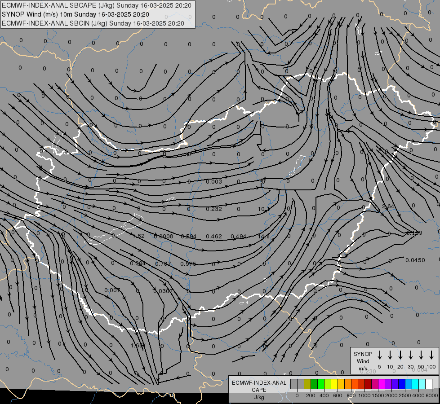Pick the white swatch at 6000 end
Image resolution: width=440 pixels, height=404 pixels.
428,384
